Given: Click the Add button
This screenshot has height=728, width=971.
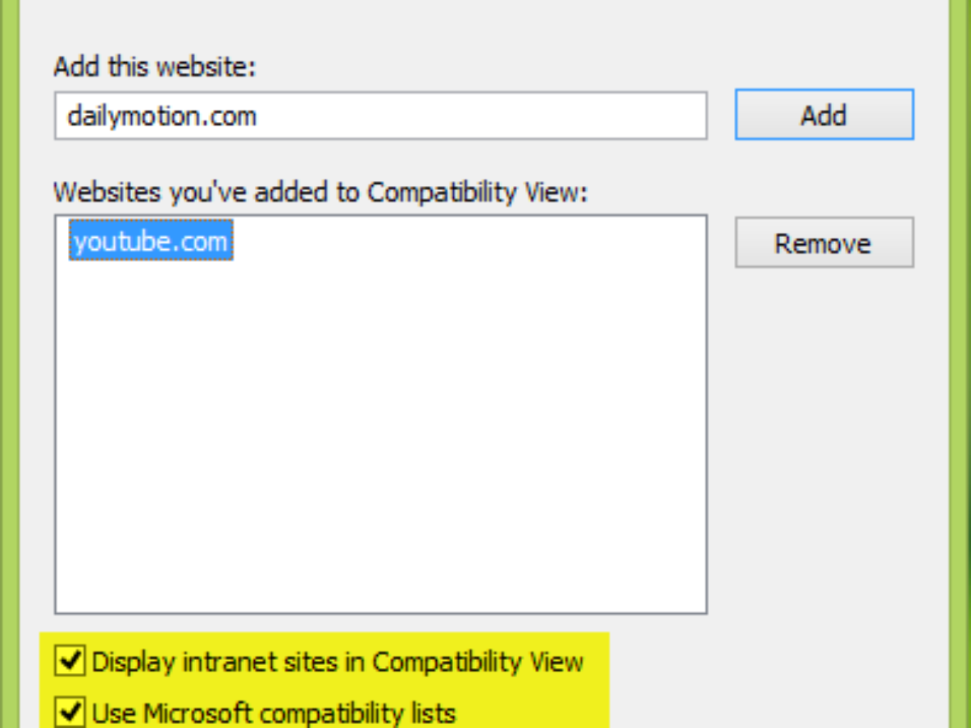Looking at the screenshot, I should tap(824, 115).
